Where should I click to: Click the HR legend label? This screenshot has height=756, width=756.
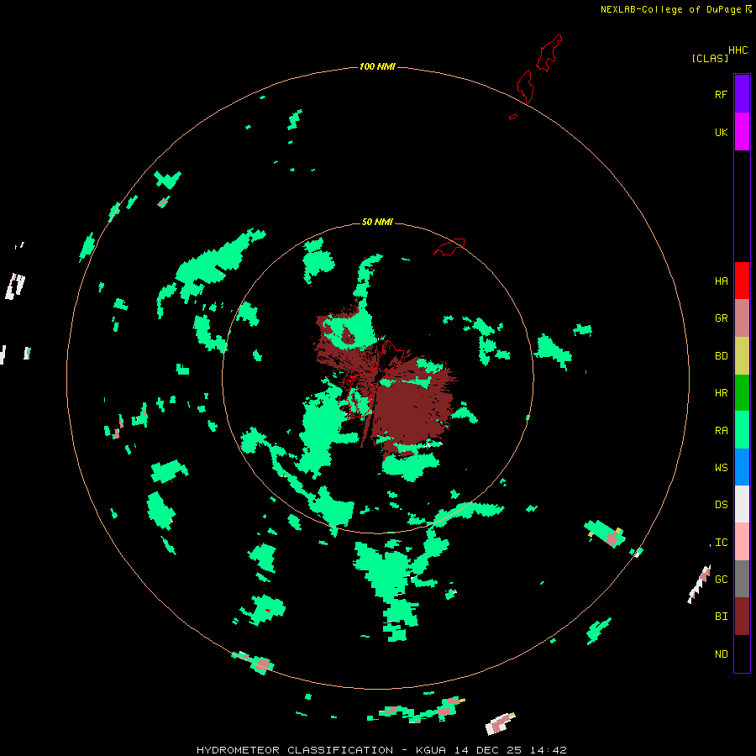point(721,393)
